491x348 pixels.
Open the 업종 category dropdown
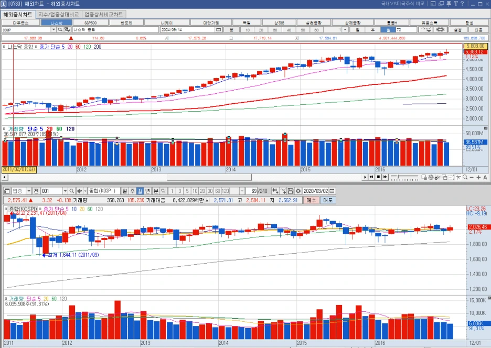tap(29, 191)
